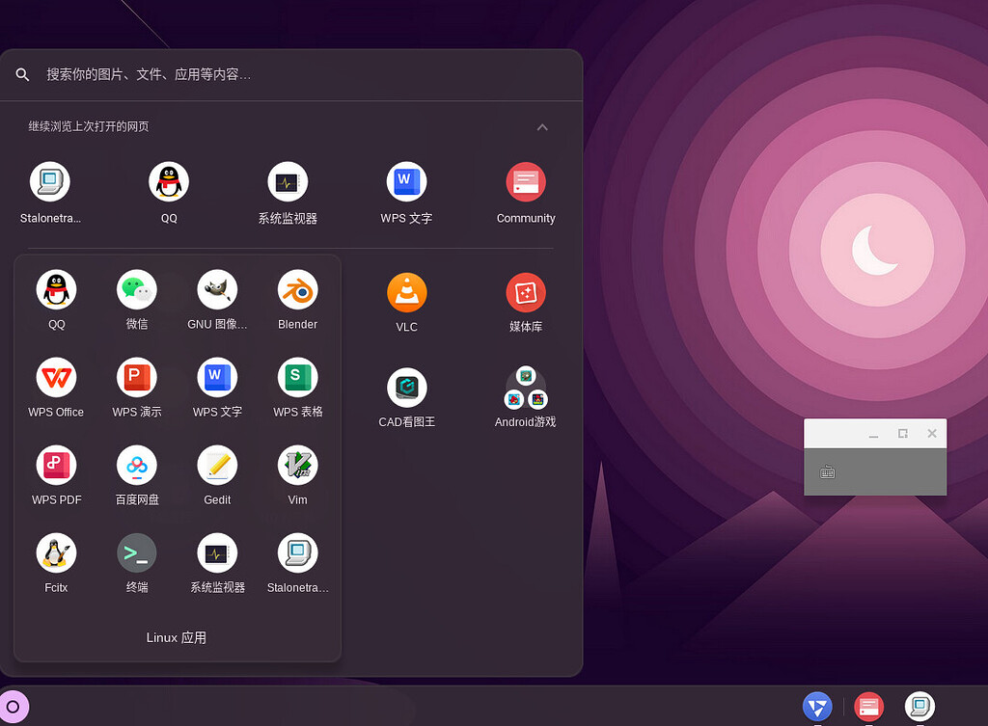Screen dimensions: 988x726
Task: Click the launcher circle button at bottom left
Action: (x=14, y=707)
